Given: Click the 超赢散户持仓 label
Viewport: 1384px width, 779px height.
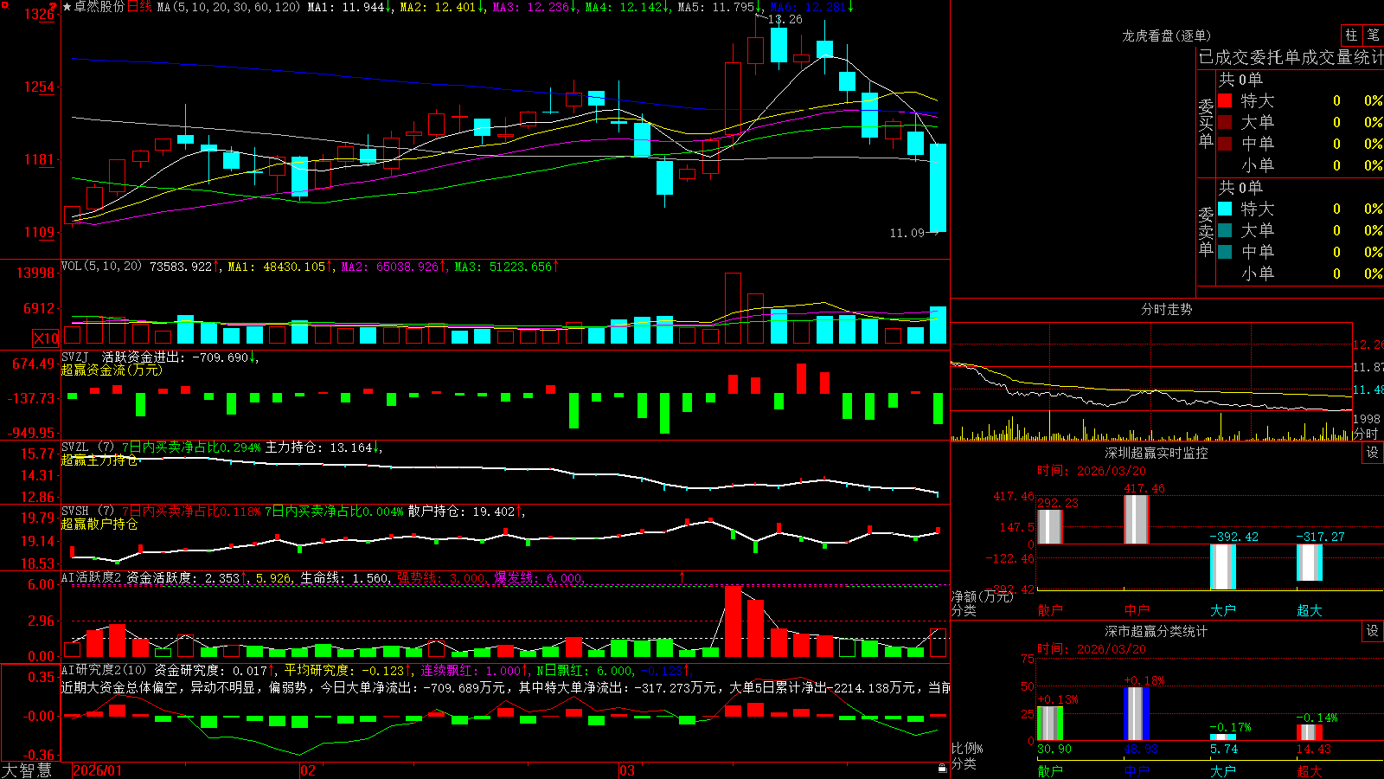Looking at the screenshot, I should (x=99, y=525).
